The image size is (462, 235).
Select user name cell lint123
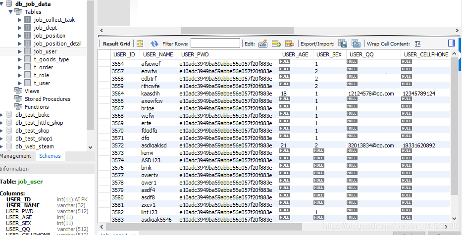coord(159,212)
